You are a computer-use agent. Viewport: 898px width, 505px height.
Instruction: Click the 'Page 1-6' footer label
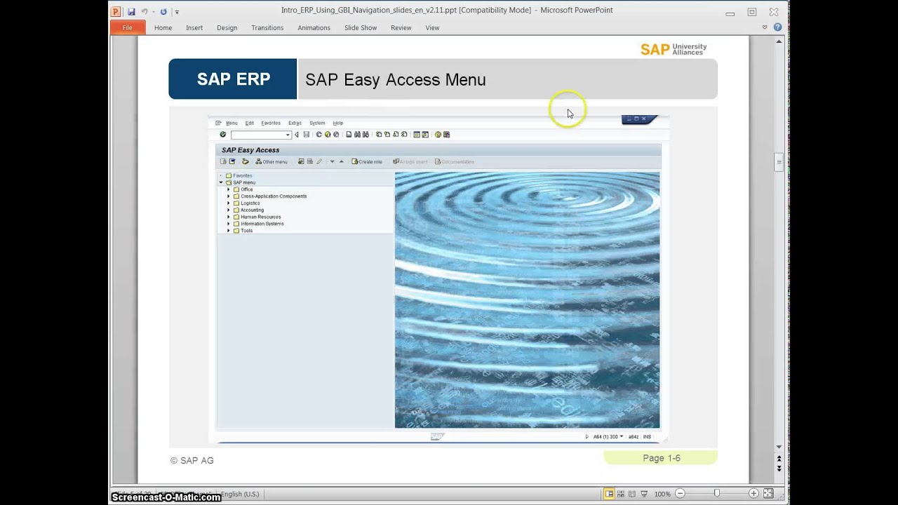662,458
